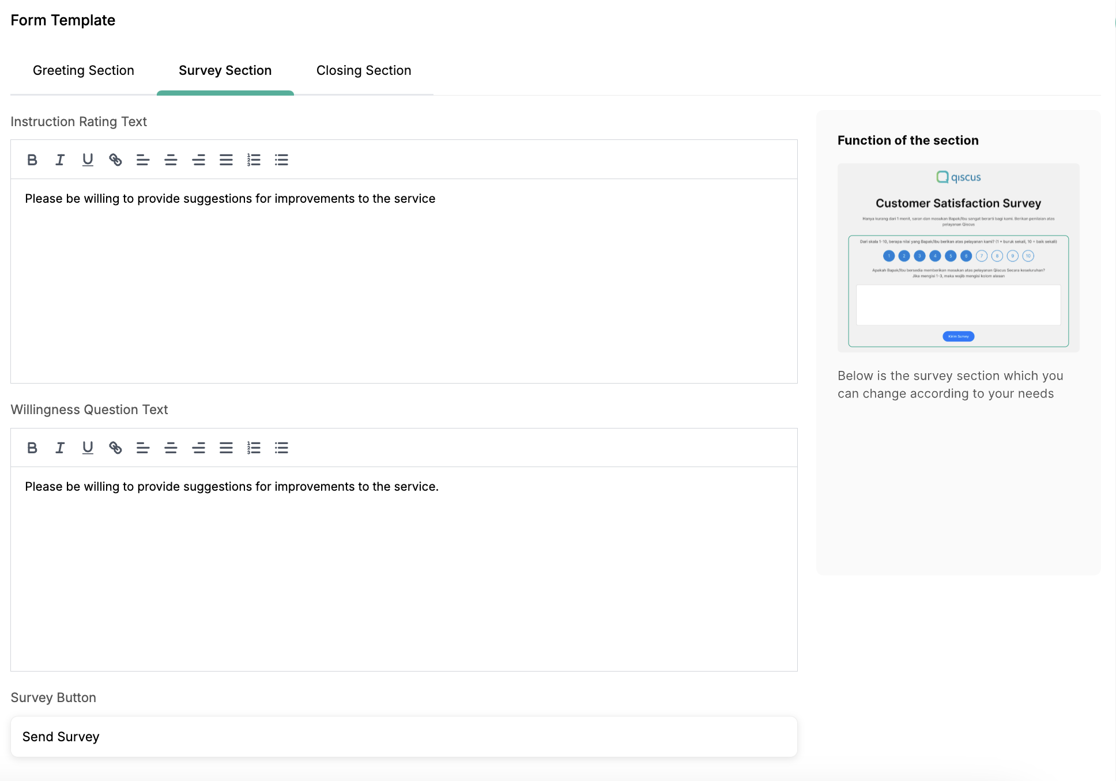Image resolution: width=1116 pixels, height=781 pixels.
Task: Insert link in Willingness Question Text editor
Action: [115, 448]
